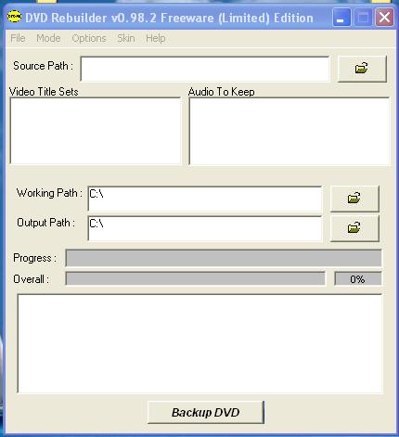
Task: Open the File menu
Action: click(18, 38)
